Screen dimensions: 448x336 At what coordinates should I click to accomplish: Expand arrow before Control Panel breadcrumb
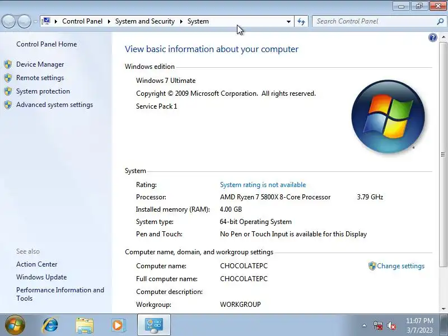[x=56, y=21]
